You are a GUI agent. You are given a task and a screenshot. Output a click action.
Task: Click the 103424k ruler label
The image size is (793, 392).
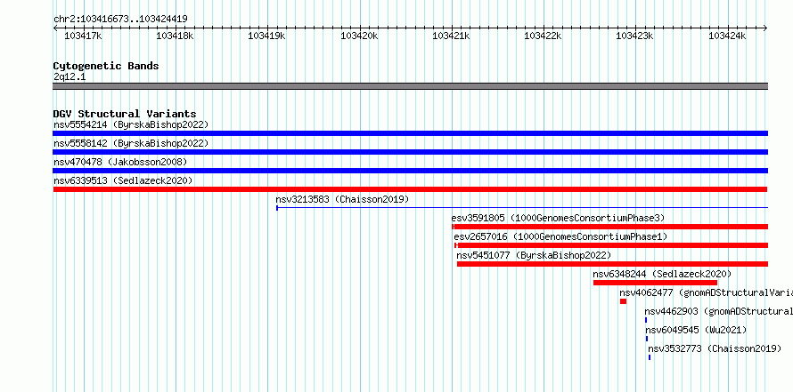727,36
